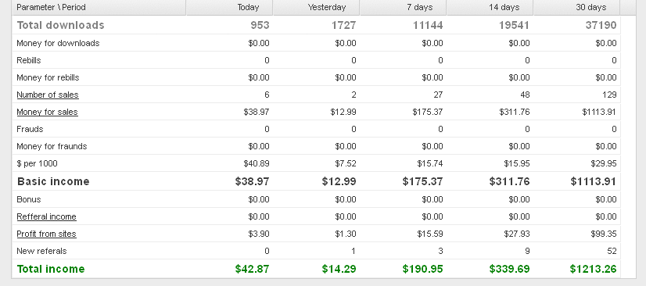
Task: Open the Refferal income link
Action: [x=46, y=216]
